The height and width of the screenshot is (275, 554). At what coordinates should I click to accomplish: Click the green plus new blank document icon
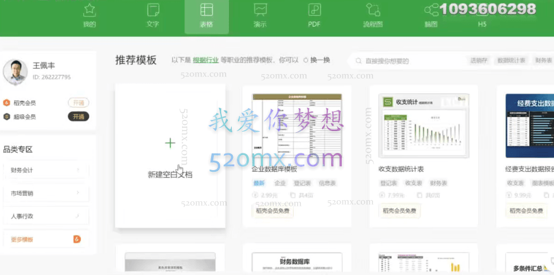170,143
